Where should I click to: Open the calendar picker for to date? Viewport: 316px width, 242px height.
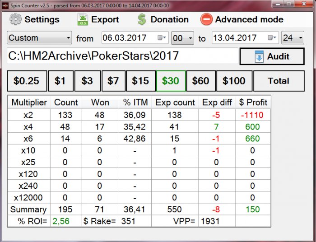click(272, 37)
